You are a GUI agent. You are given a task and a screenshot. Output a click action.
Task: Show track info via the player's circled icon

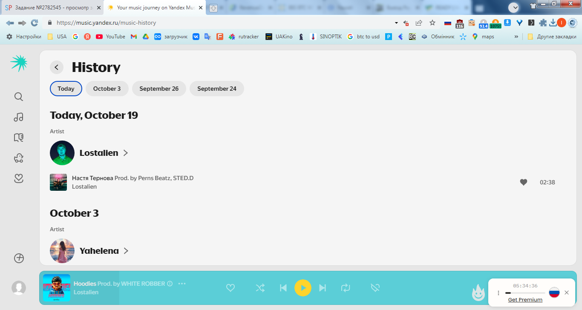[x=170, y=284]
